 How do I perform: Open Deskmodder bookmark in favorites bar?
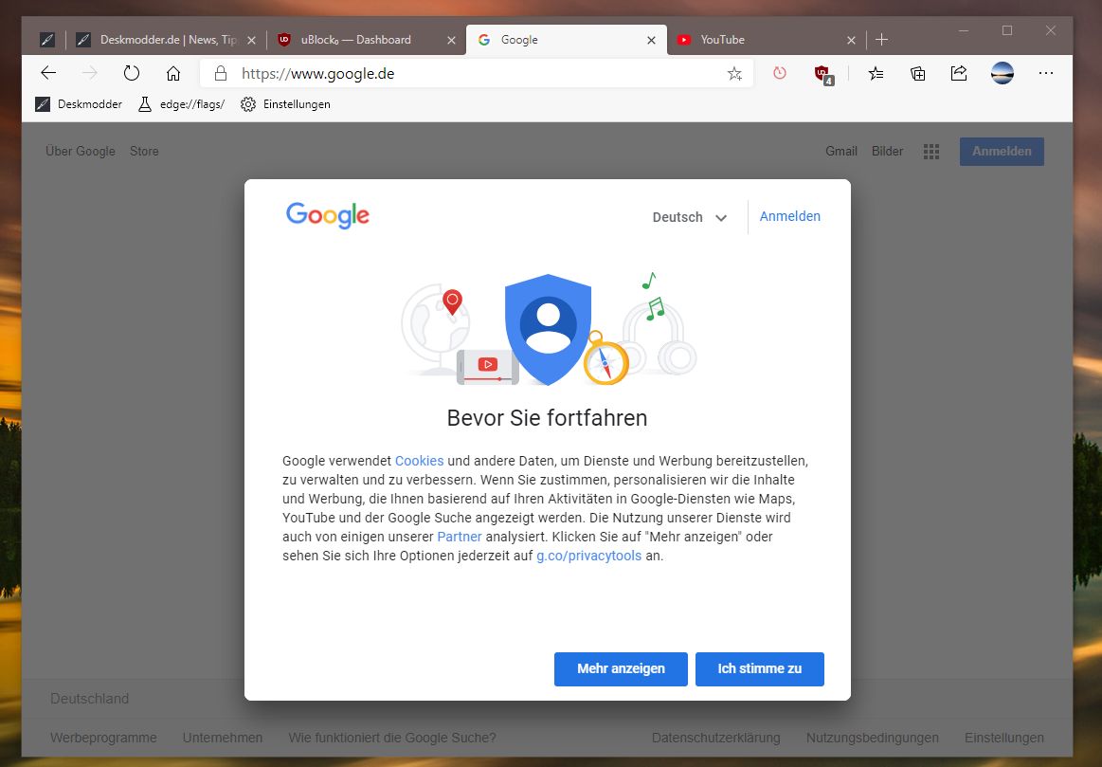[79, 104]
